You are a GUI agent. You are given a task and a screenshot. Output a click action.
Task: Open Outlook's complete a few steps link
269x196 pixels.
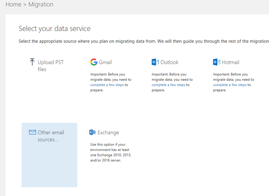(168, 85)
